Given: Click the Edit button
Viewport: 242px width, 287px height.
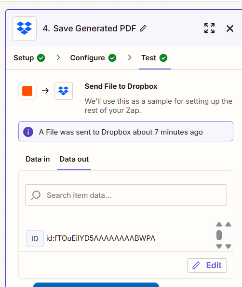Looking at the screenshot, I should [x=207, y=265].
